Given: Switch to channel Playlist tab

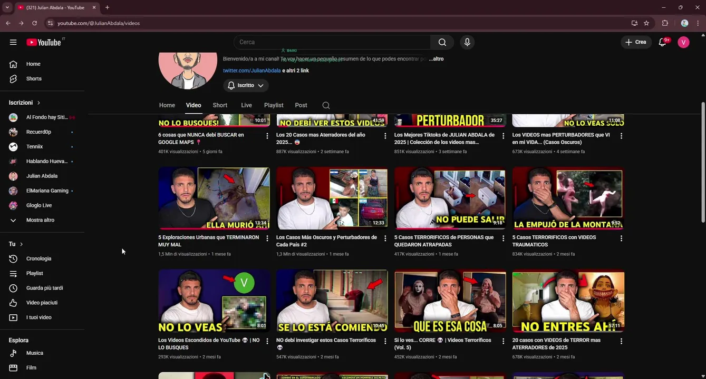Looking at the screenshot, I should 274,105.
